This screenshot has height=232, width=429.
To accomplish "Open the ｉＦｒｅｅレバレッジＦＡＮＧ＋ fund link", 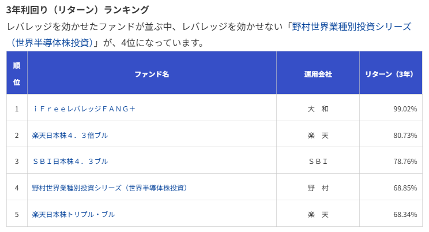I will pyautogui.click(x=84, y=108).
